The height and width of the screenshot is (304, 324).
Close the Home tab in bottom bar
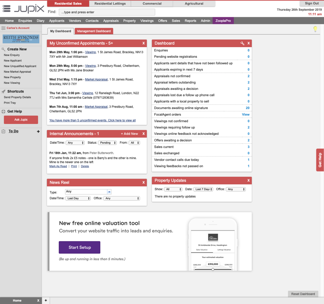tap(38, 300)
